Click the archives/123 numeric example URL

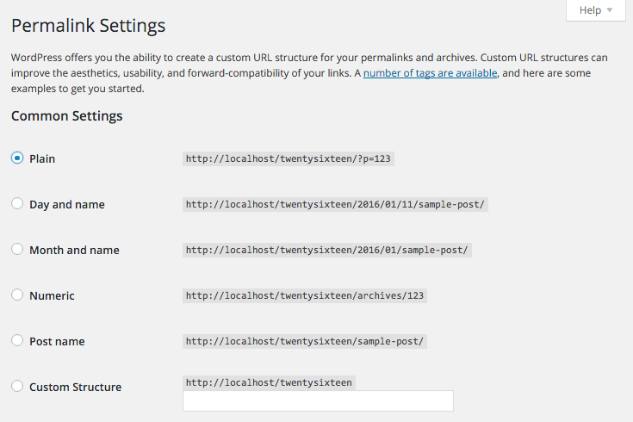click(x=305, y=295)
